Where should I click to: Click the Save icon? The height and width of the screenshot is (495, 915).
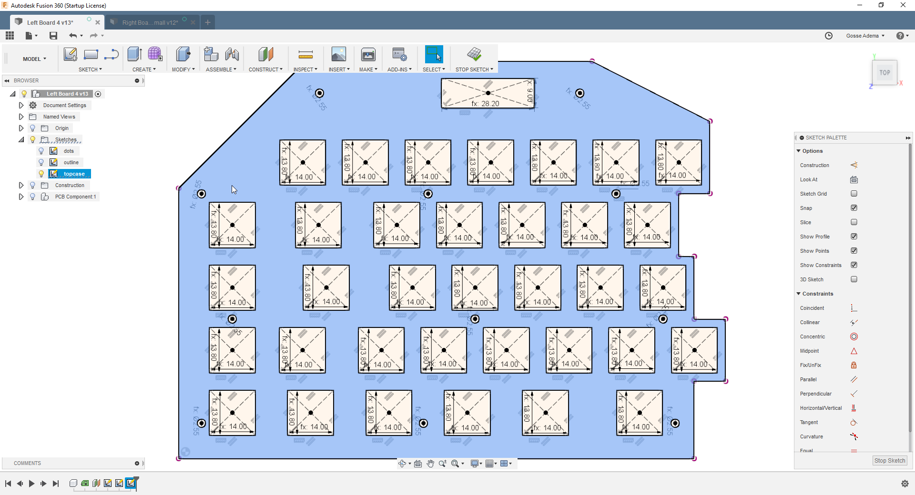[53, 36]
